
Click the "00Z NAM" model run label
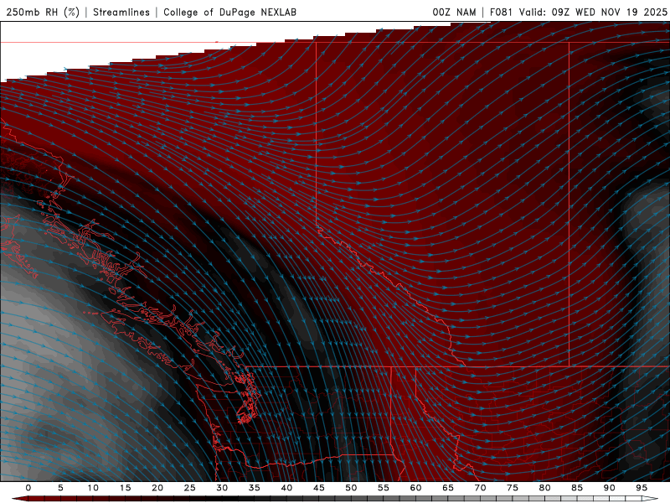(454, 12)
